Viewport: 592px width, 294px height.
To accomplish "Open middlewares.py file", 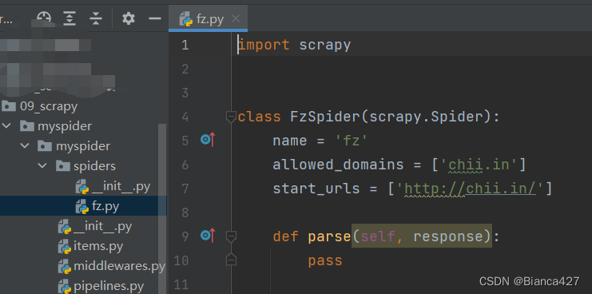I will (119, 266).
